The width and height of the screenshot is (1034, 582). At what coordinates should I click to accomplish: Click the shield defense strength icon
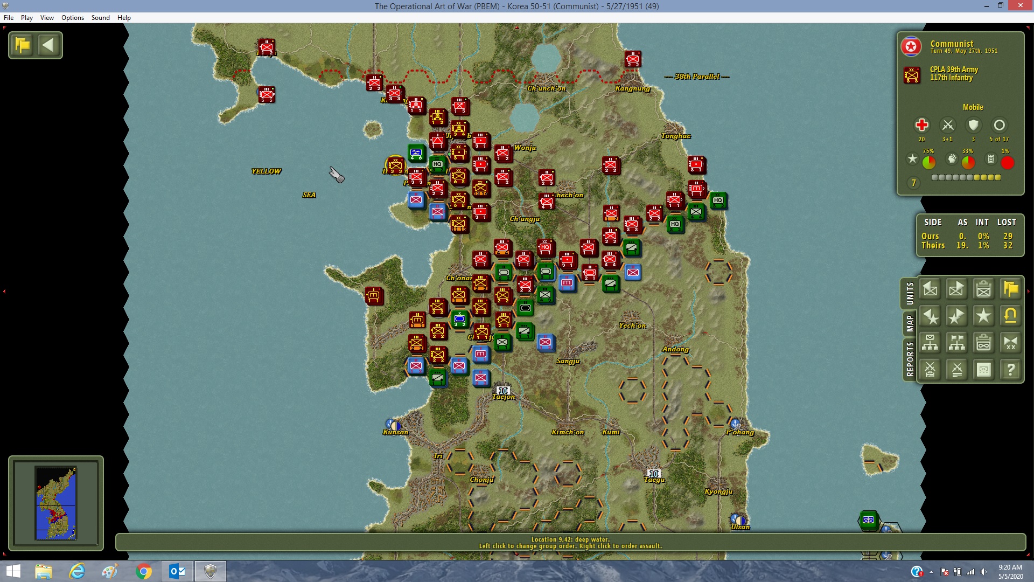click(973, 125)
